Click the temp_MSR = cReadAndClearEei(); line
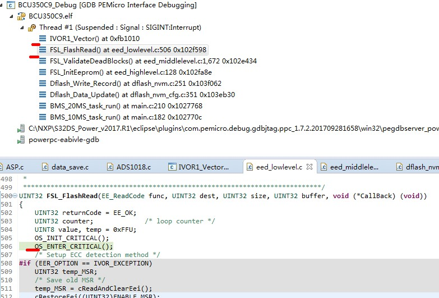439x298 pixels. point(93,288)
